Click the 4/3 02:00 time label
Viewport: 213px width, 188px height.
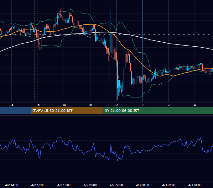pos(169,185)
